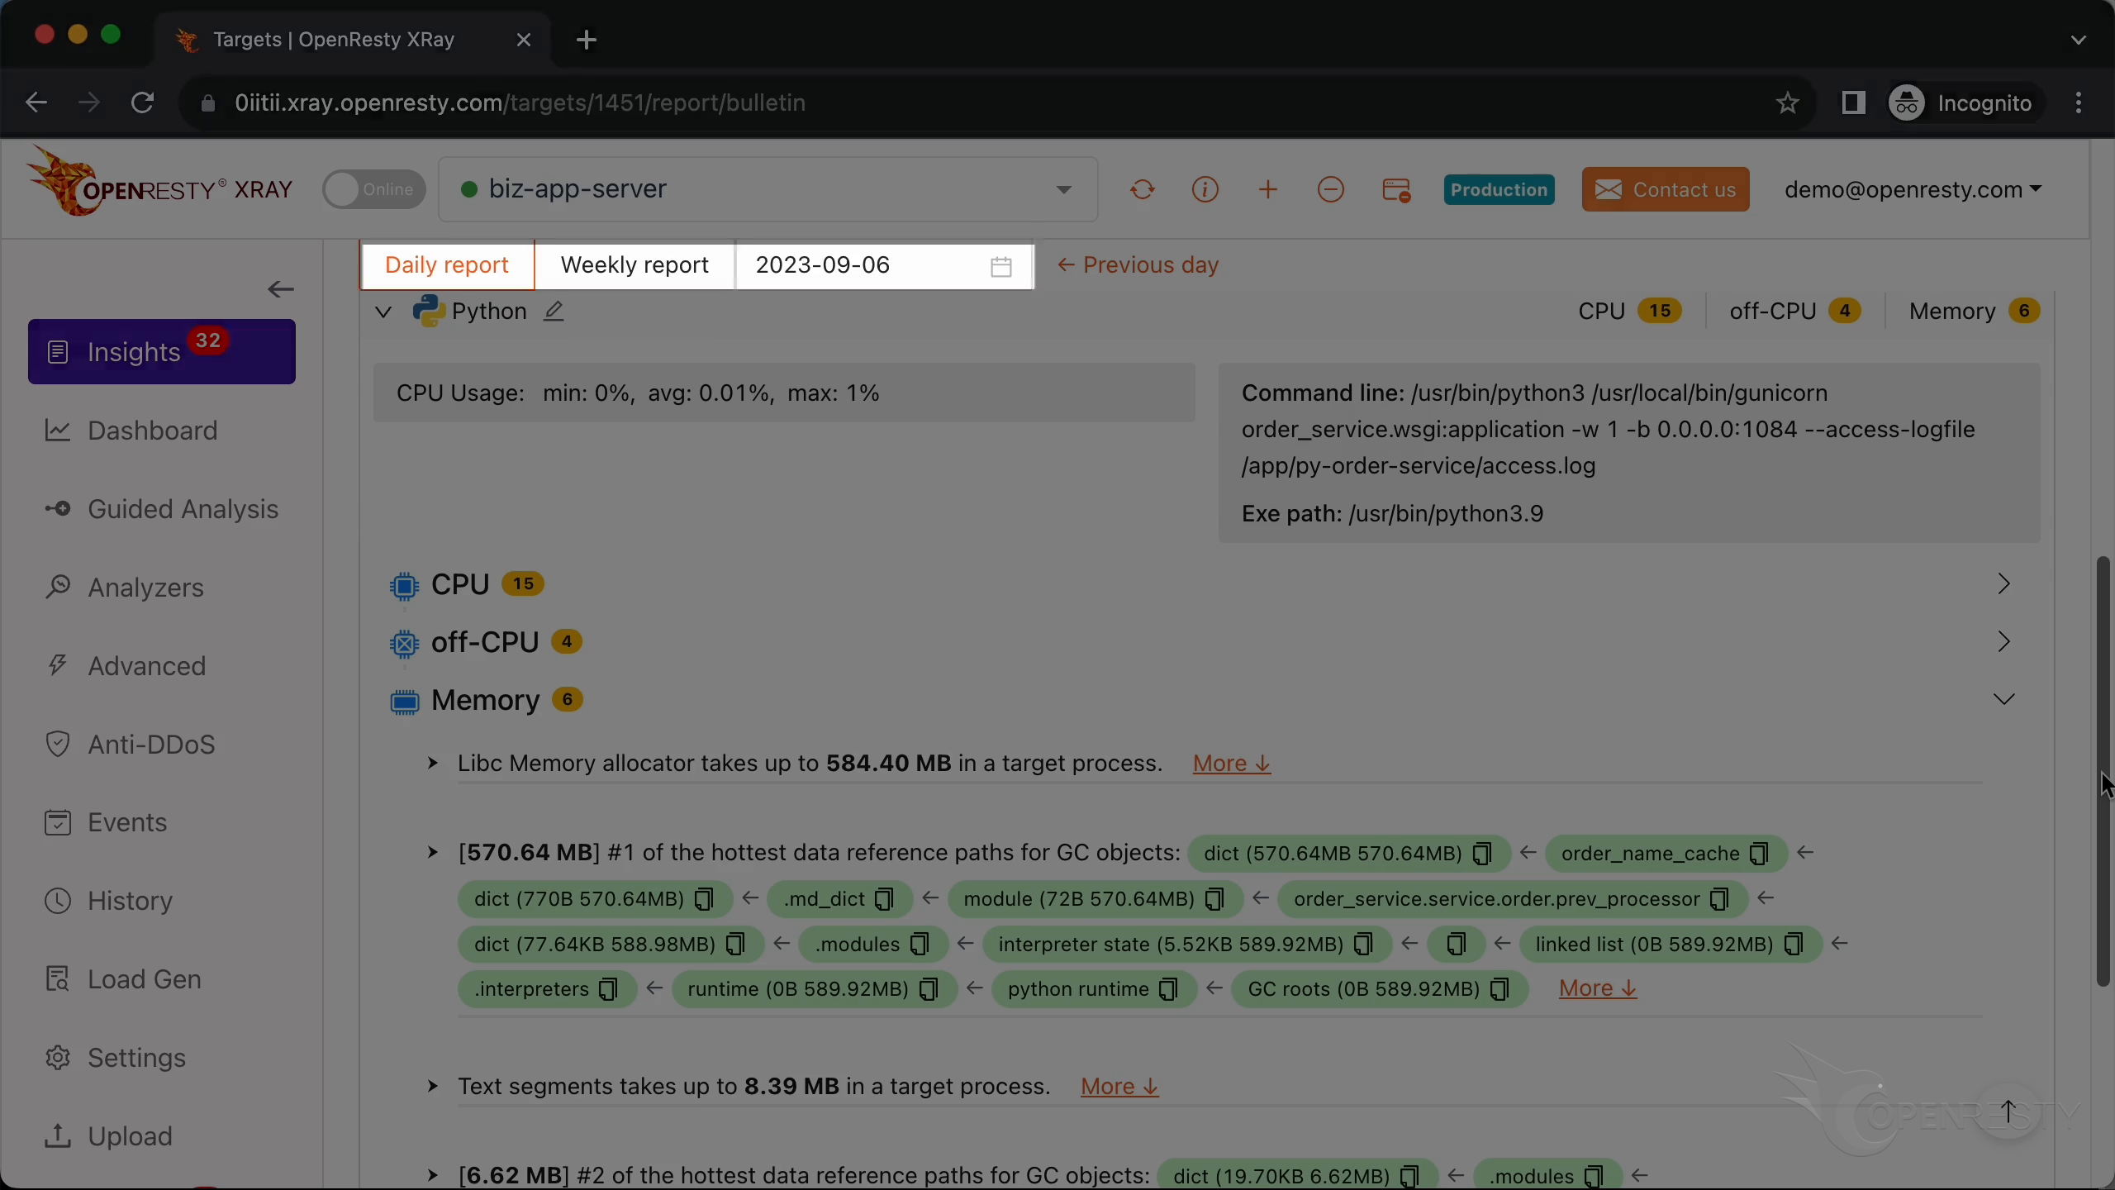
Task: Collapse the sidebar with the arrow icon
Action: 281,289
